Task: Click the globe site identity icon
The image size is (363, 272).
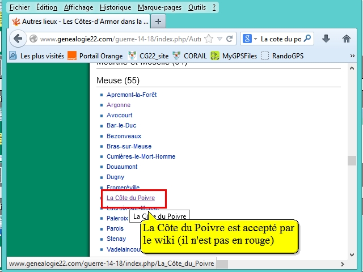Action: click(33, 39)
